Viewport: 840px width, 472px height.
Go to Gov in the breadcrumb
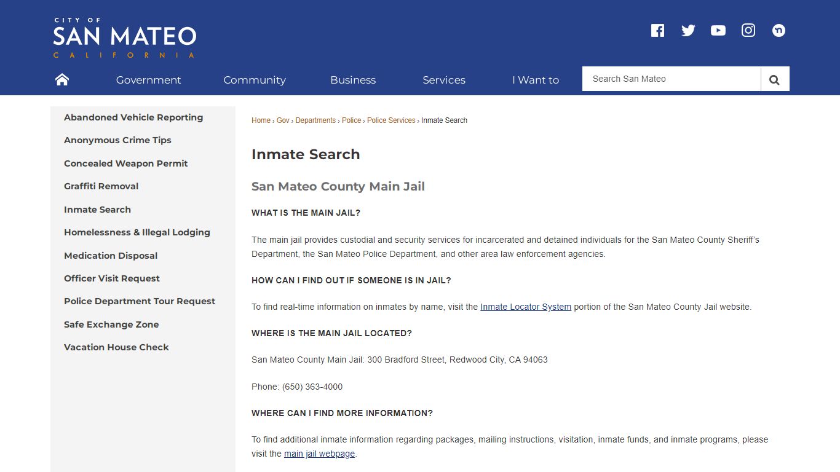283,120
